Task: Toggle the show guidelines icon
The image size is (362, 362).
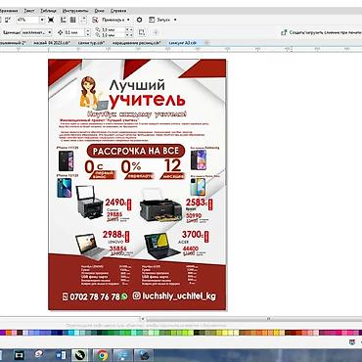Action: (x=84, y=20)
